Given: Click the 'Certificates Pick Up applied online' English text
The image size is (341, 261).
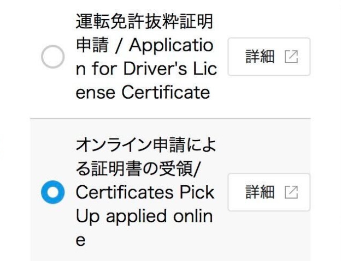Looking at the screenshot, I should pyautogui.click(x=144, y=204).
